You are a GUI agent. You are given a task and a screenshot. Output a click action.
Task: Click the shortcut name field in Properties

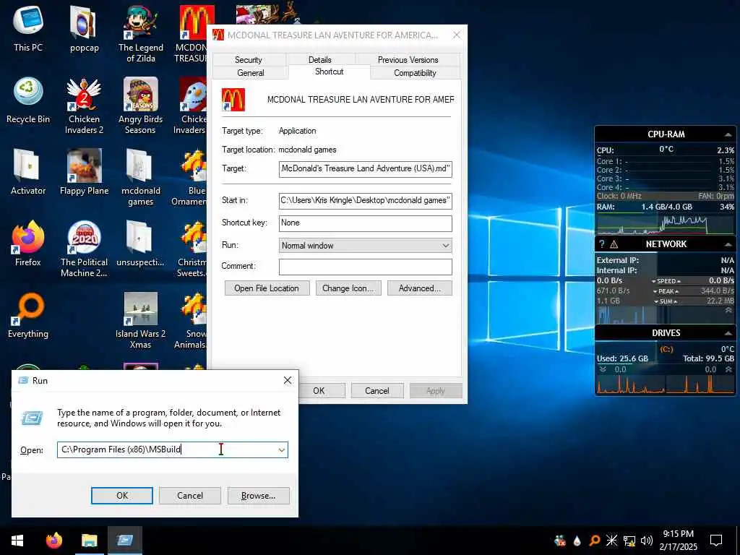[x=360, y=100]
